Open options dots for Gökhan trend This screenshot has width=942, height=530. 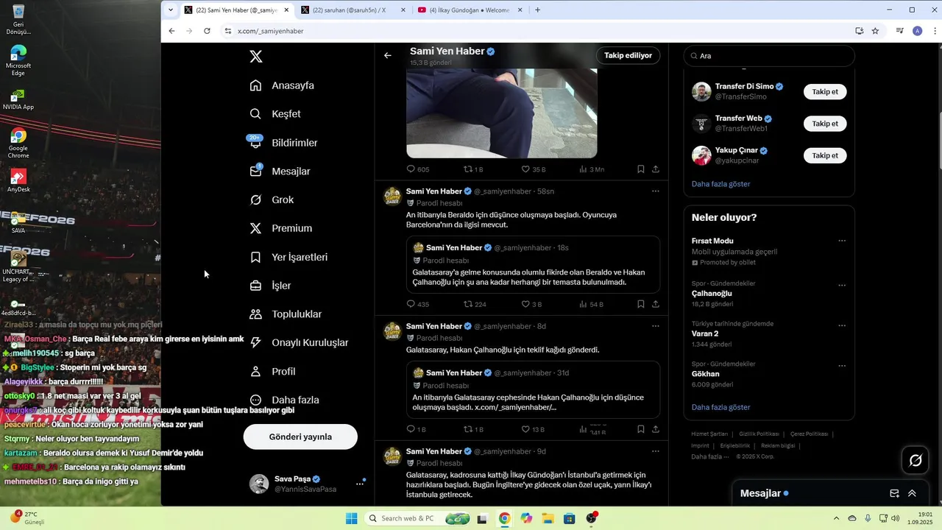click(842, 364)
